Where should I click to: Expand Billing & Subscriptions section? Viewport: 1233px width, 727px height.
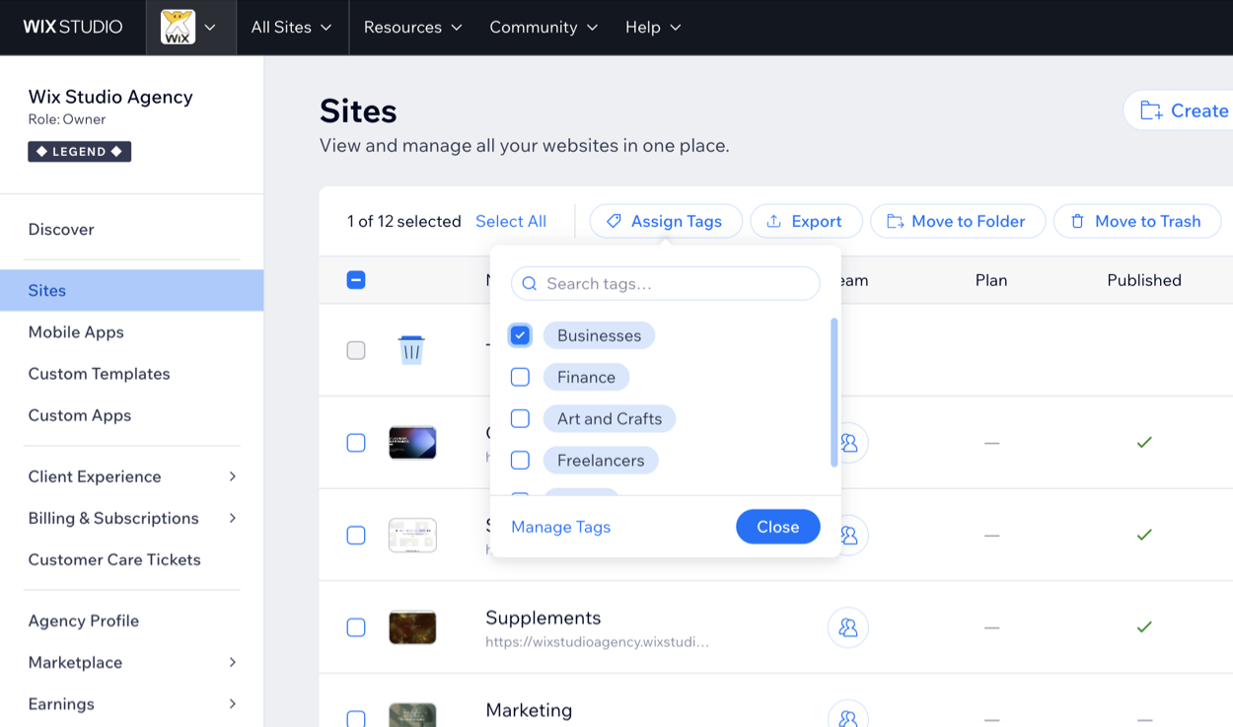(131, 517)
